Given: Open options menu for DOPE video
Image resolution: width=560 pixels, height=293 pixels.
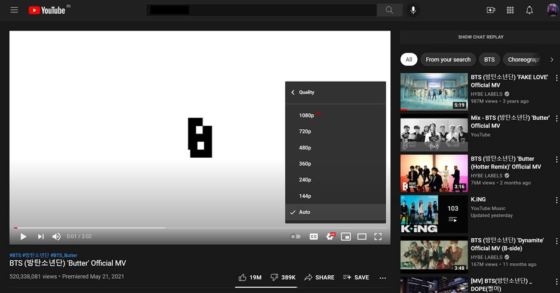Looking at the screenshot, I should click(556, 282).
